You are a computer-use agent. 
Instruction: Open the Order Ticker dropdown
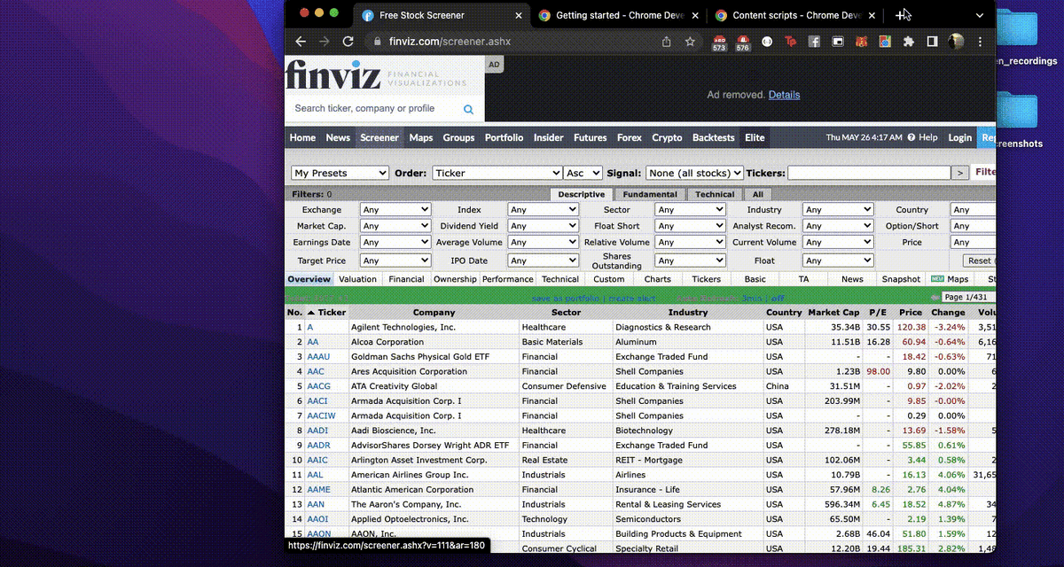click(x=497, y=173)
